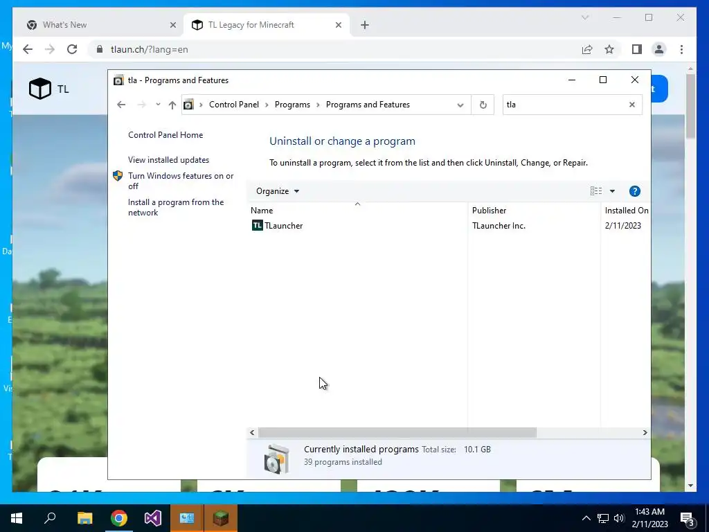Click the 2/11/2023 installed date cell

tap(622, 226)
